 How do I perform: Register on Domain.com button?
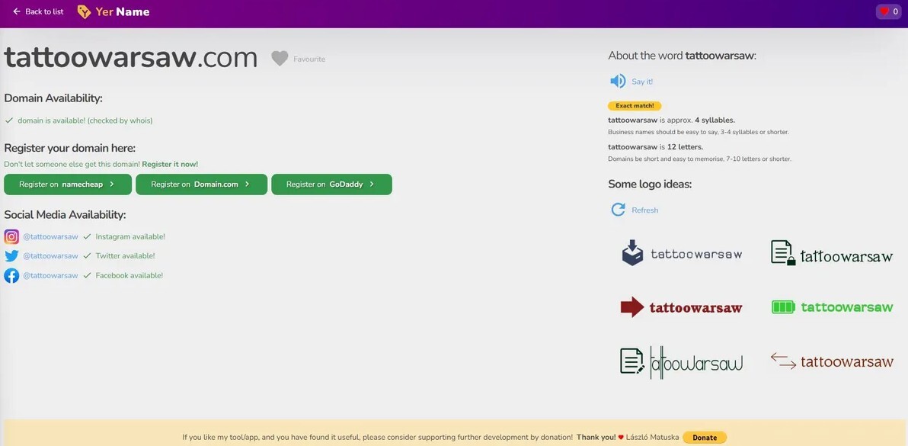(201, 184)
